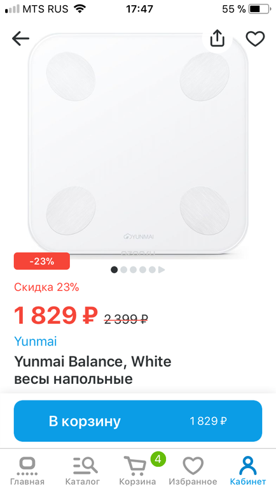The image size is (276, 491).
Task: Add to cart with В корзину button
Action: coord(138,421)
